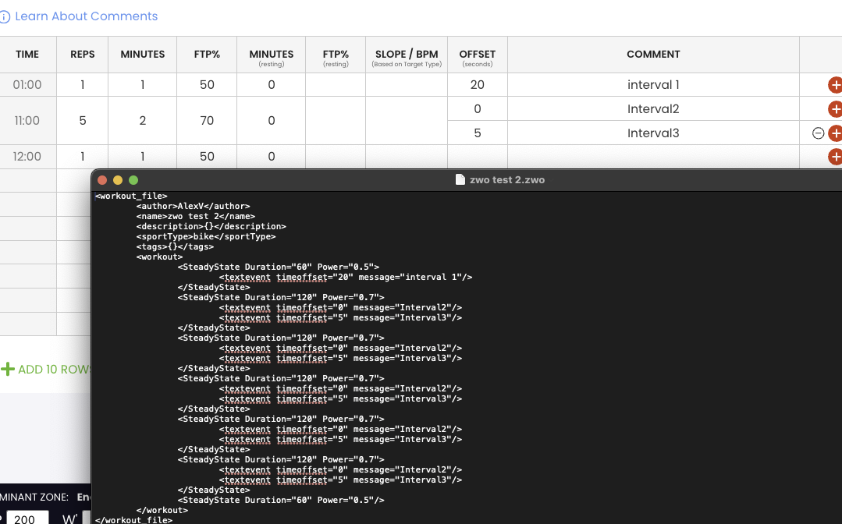The height and width of the screenshot is (524, 842).
Task: Edit the interval 1 comment cell
Action: [653, 85]
